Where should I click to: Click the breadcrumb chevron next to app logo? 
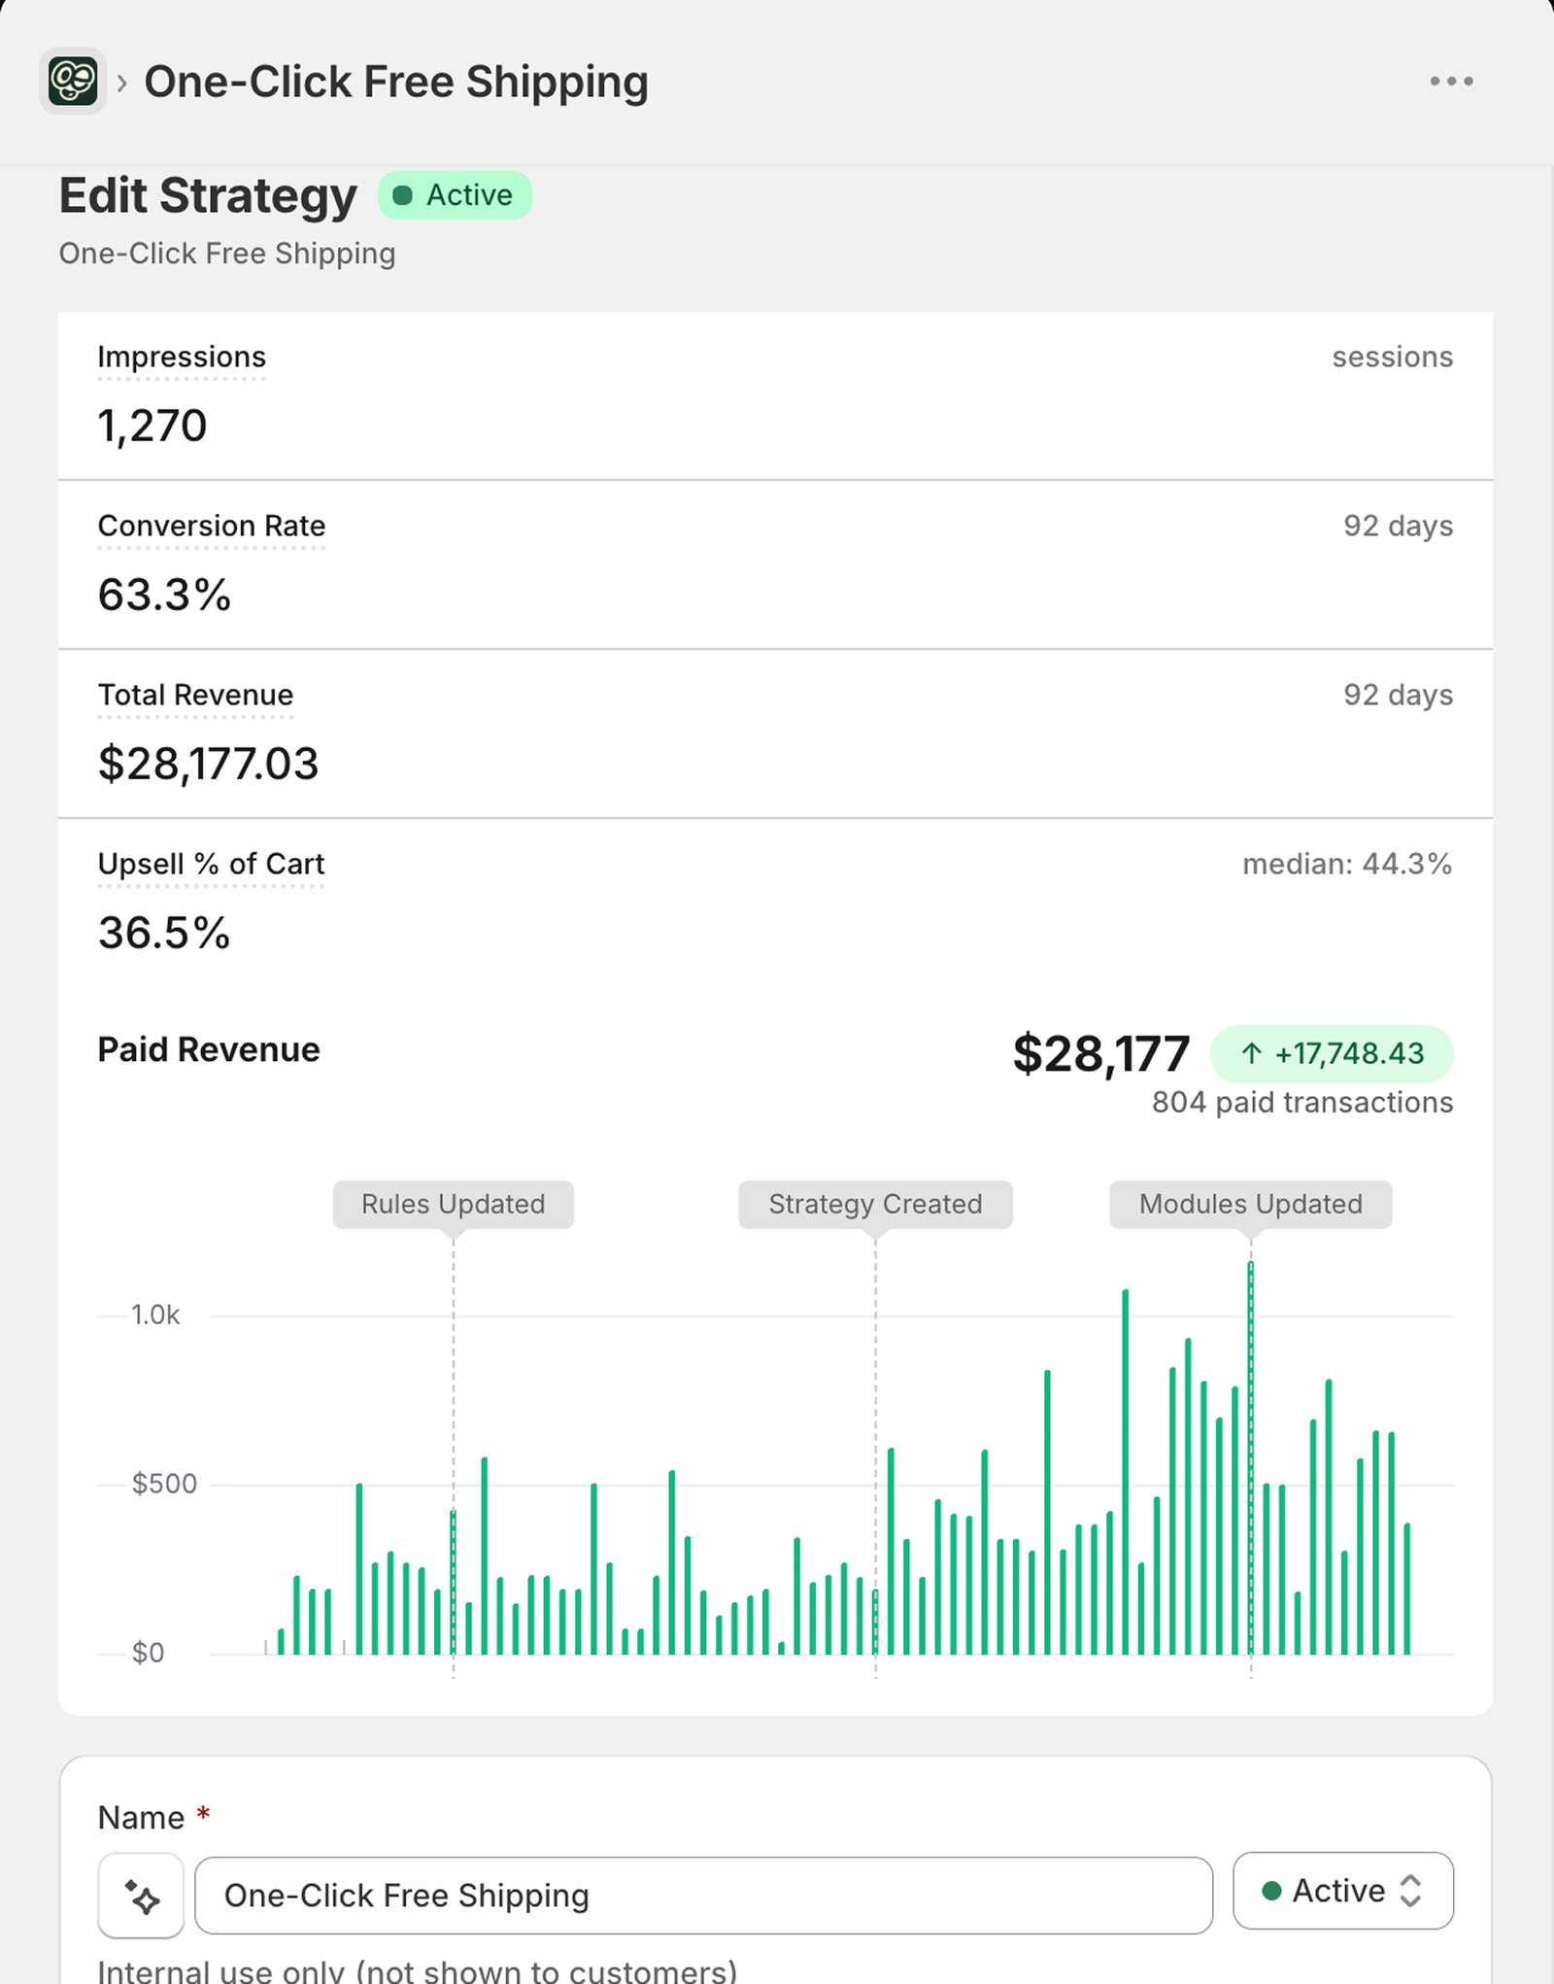(x=122, y=83)
